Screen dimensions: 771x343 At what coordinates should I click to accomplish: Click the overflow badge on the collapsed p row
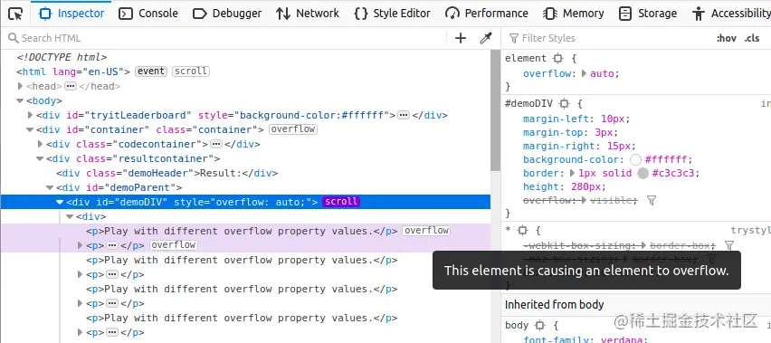coord(174,244)
